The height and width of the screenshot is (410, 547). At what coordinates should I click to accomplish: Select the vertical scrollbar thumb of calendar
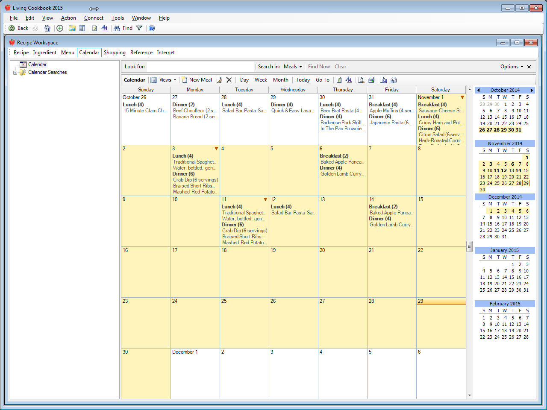point(470,246)
